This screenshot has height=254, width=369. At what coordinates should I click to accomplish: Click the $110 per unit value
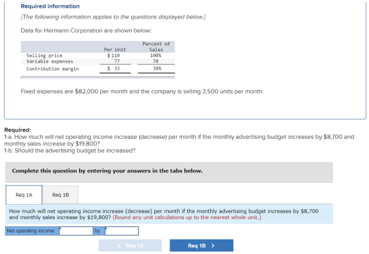[113, 55]
